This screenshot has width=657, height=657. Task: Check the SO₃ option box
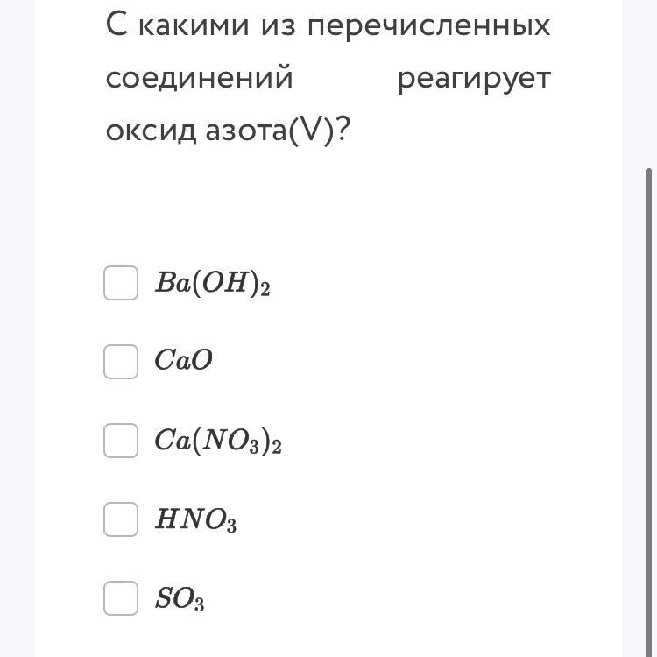pos(121,598)
